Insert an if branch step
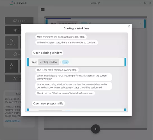Image resolution: width=153 pixels, height=140 pixels. point(12,66)
